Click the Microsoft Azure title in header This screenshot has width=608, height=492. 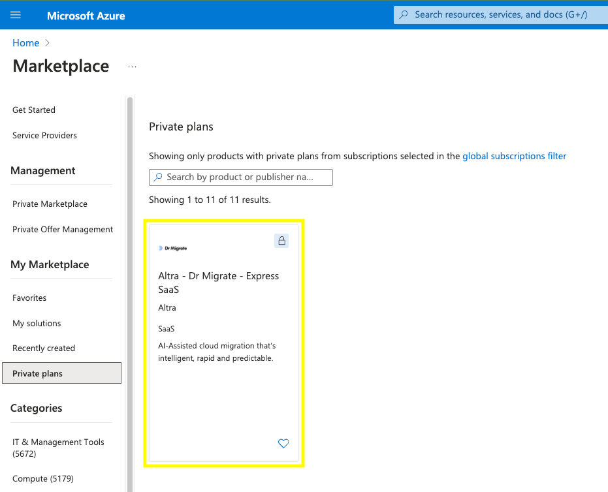[86, 16]
